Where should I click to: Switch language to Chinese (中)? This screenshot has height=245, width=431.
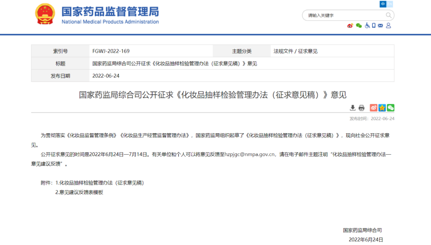tap(383, 4)
